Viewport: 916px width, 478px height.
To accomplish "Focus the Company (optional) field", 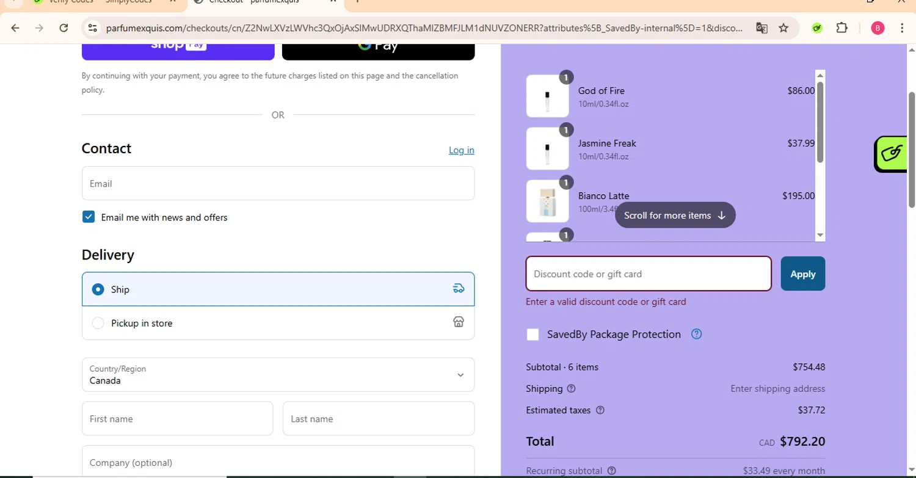I will [x=278, y=462].
